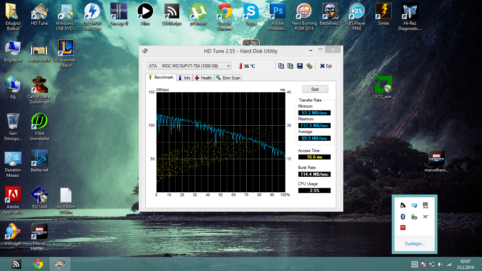
Task: Select 13-12_win installer desktop icon
Action: click(384, 88)
